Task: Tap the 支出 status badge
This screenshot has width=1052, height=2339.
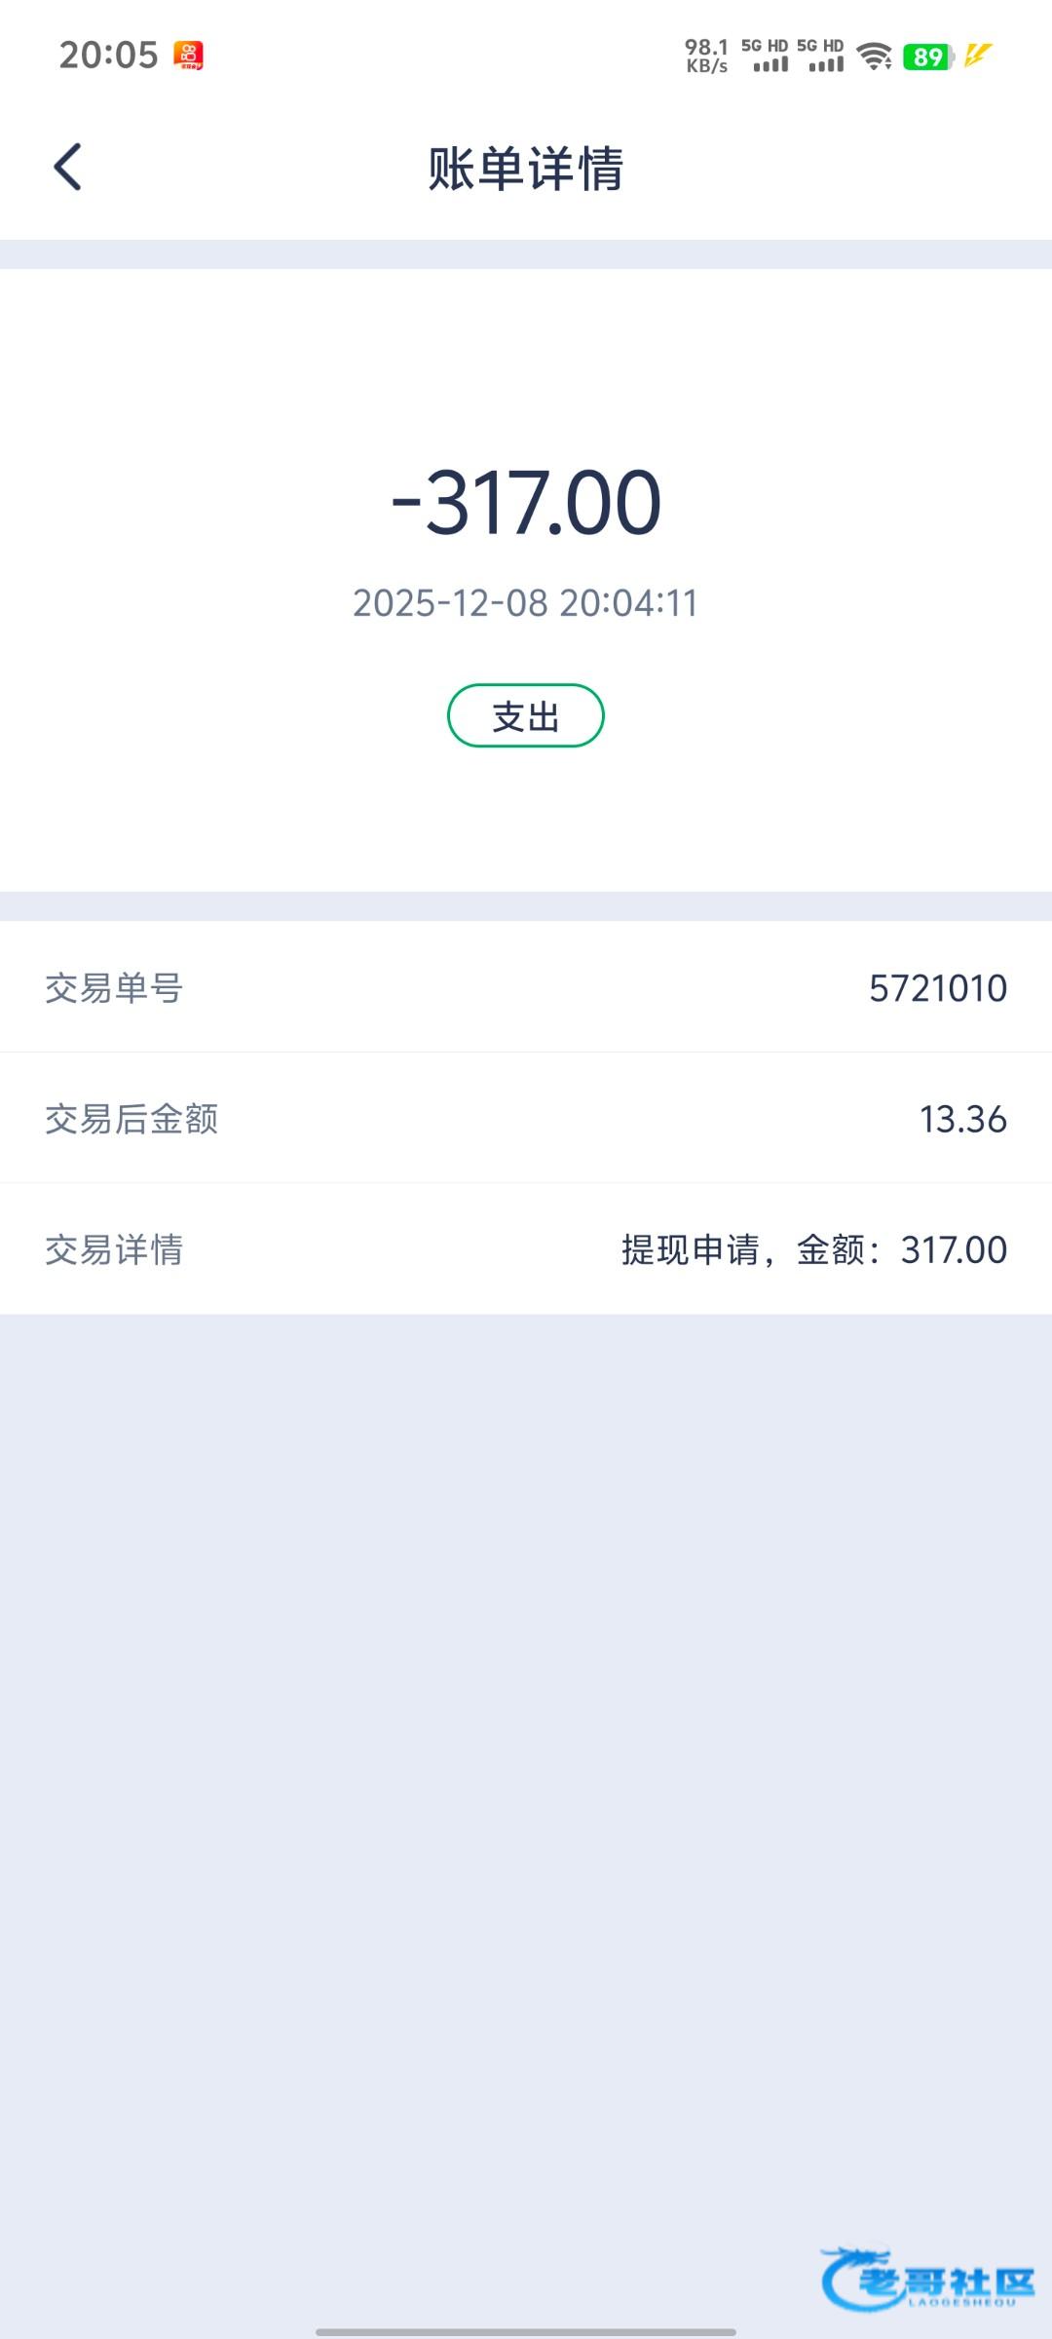Action: (526, 716)
